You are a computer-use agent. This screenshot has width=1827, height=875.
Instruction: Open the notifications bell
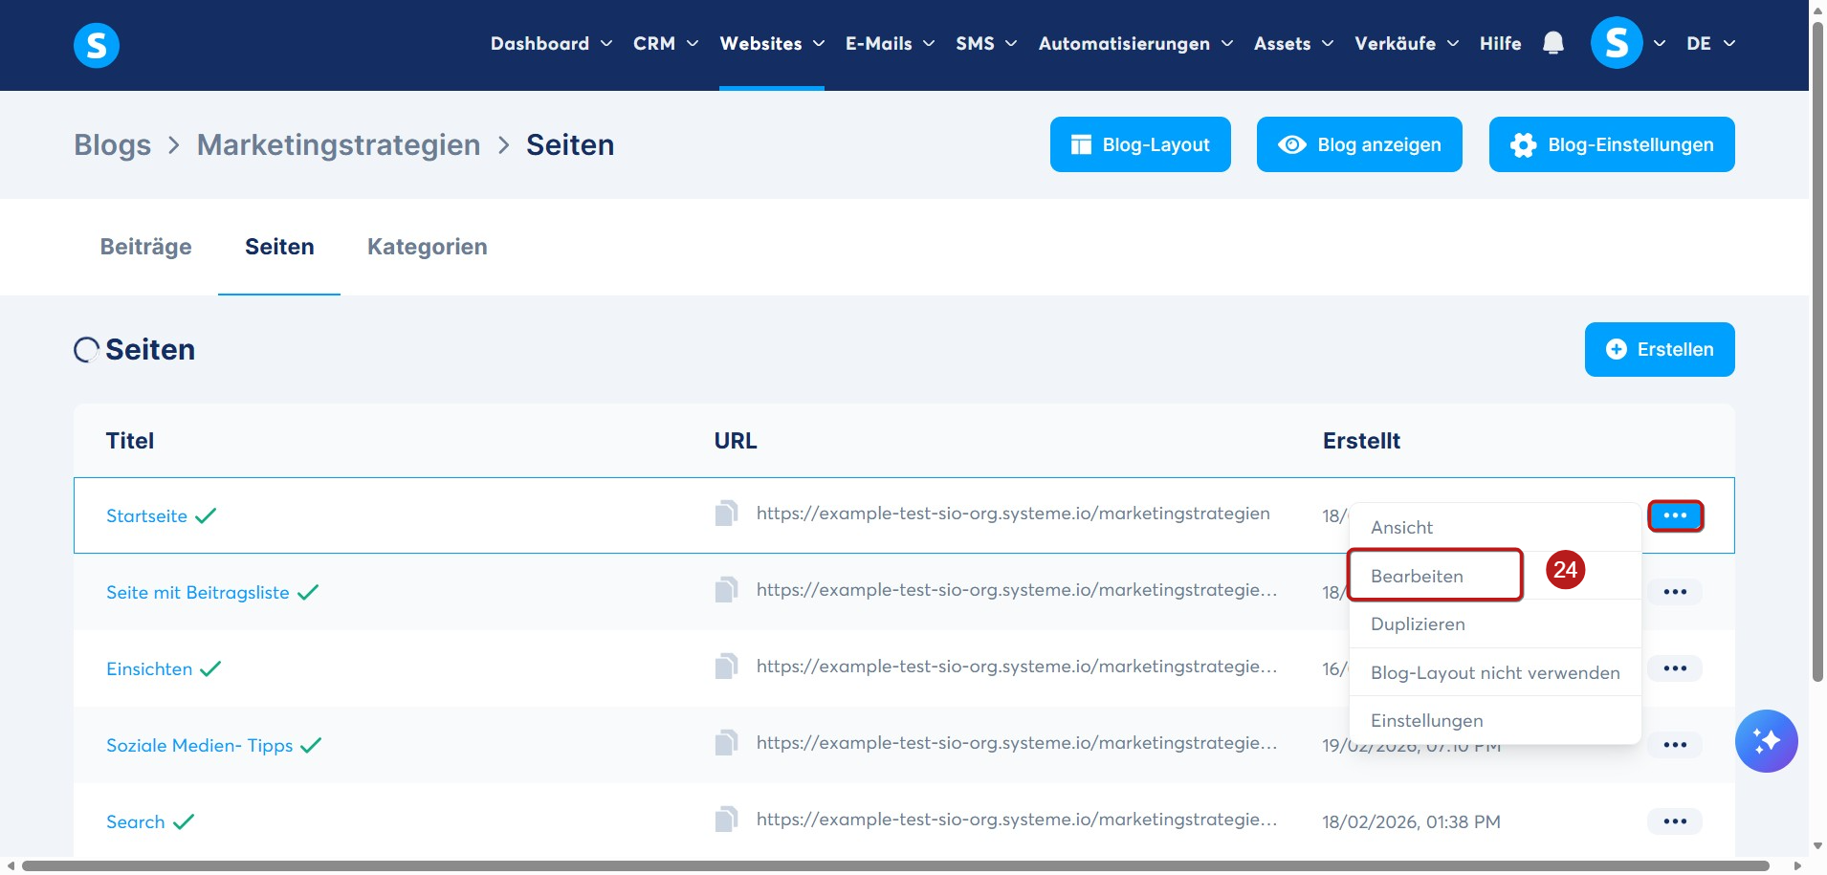tap(1553, 43)
